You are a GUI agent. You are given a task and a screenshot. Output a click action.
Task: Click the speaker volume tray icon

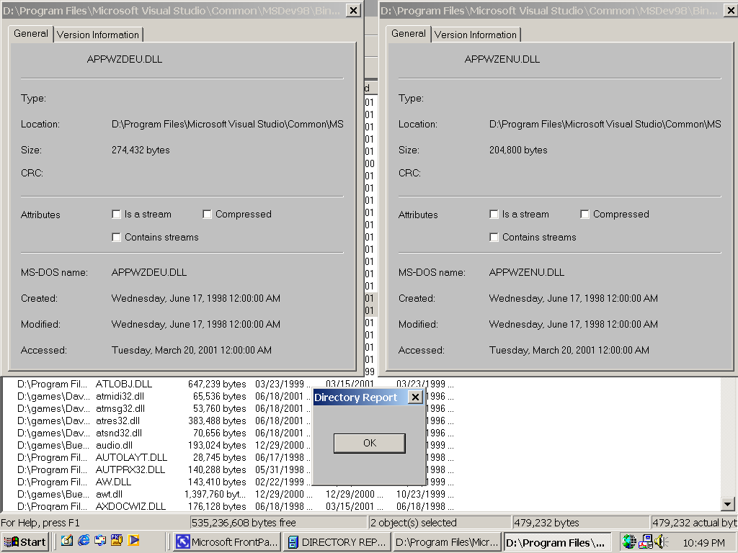pos(660,541)
